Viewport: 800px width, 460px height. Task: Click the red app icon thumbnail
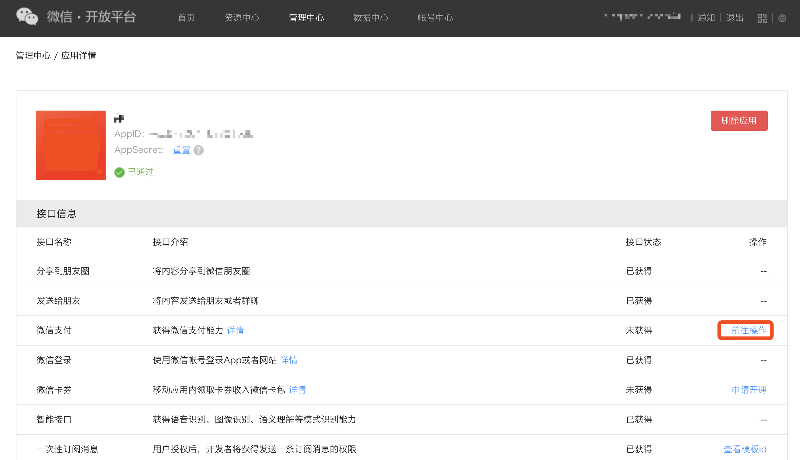pyautogui.click(x=71, y=145)
